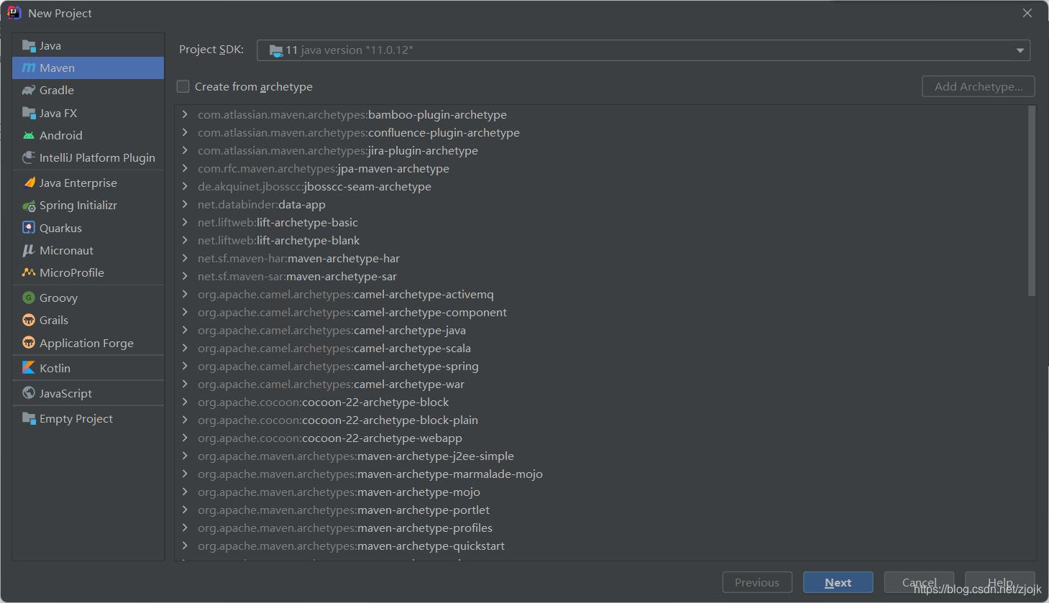Expand maven-archetype-quickstart entry
The image size is (1049, 603).
pos(185,546)
